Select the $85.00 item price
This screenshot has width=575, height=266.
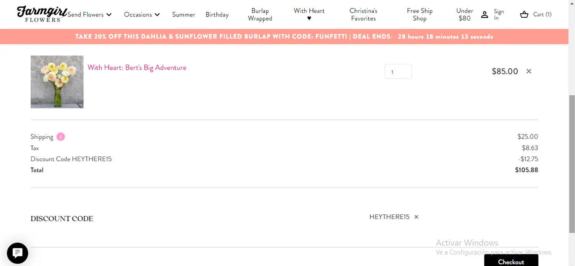pos(505,71)
